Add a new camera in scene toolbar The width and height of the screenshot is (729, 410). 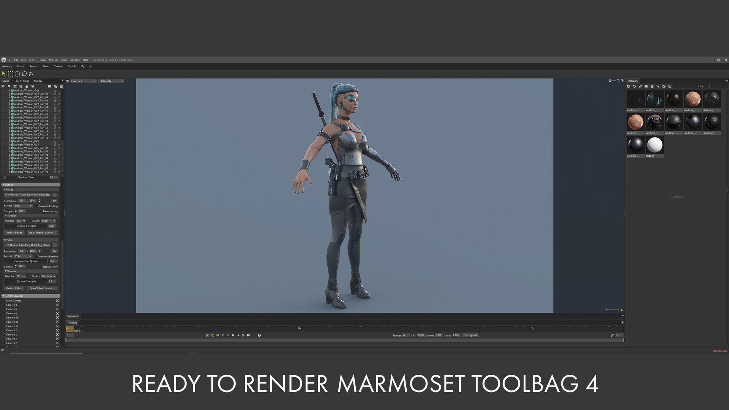15,86
